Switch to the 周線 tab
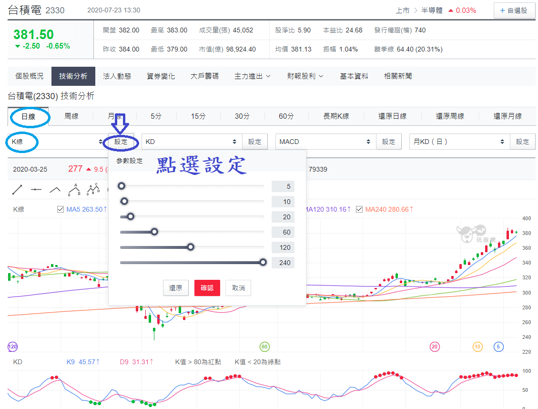 (71, 116)
